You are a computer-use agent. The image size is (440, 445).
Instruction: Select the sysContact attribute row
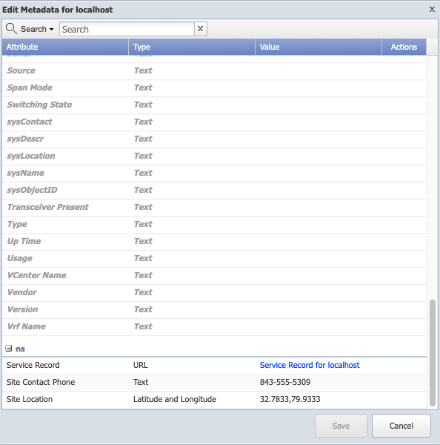[x=214, y=122]
